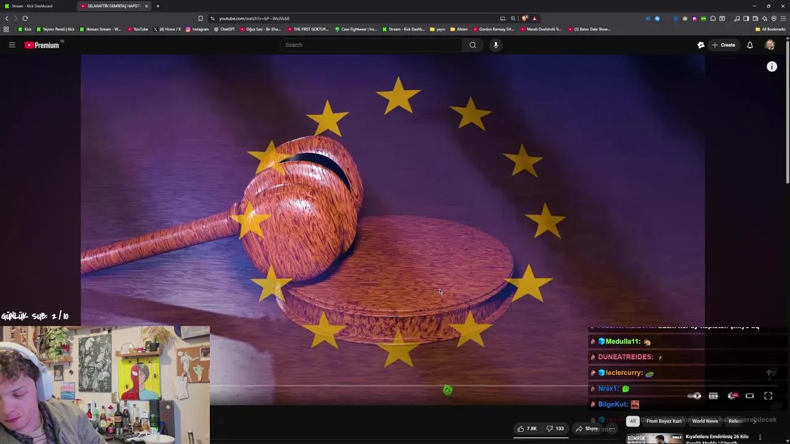The image size is (790, 444).
Task: Expand the yayın bookmarks folder
Action: point(438,29)
